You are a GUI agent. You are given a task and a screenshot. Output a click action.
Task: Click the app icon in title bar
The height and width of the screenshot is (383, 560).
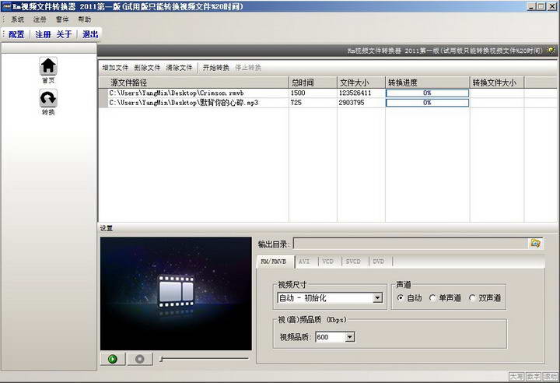click(6, 6)
